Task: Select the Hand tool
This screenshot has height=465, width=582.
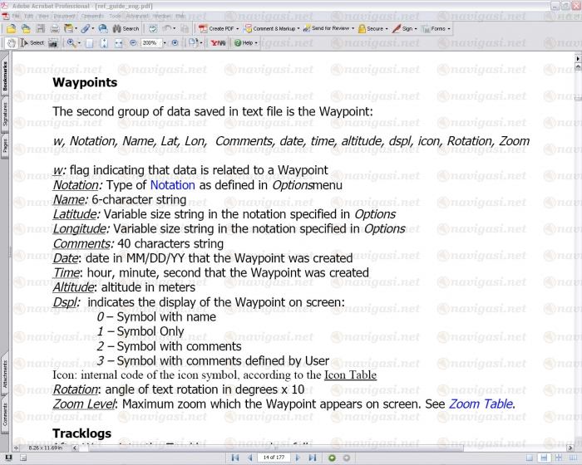Action: pos(11,42)
